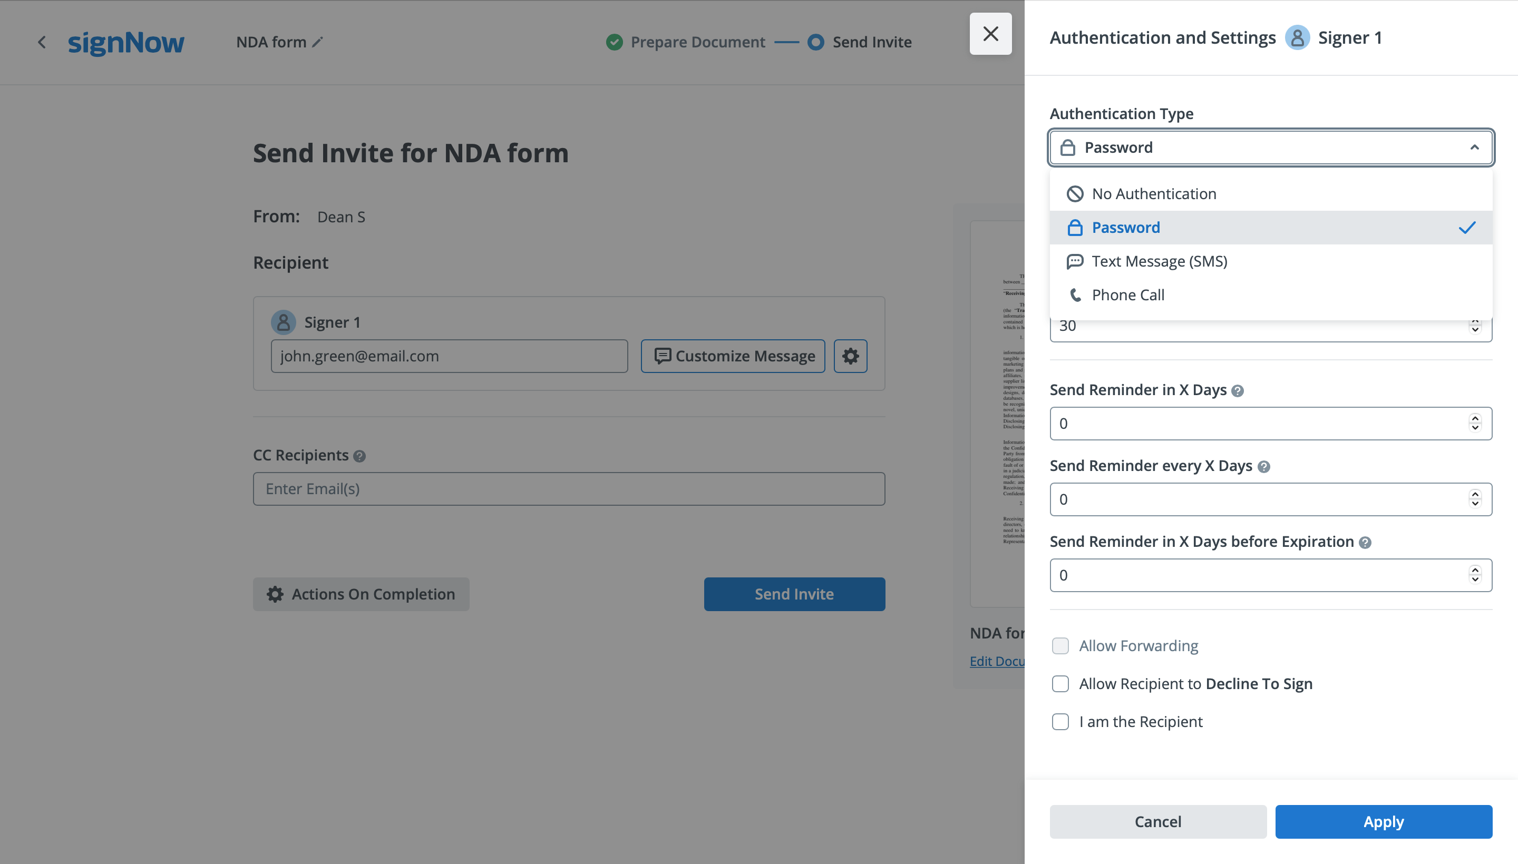Click help icon next to Send Reminder in X Days
This screenshot has height=864, width=1518.
pyautogui.click(x=1237, y=390)
